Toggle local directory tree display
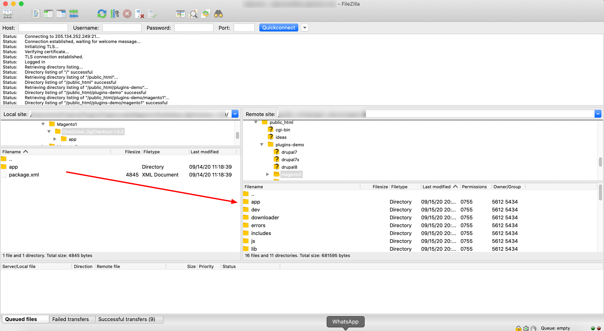The width and height of the screenshot is (604, 331). [x=48, y=14]
